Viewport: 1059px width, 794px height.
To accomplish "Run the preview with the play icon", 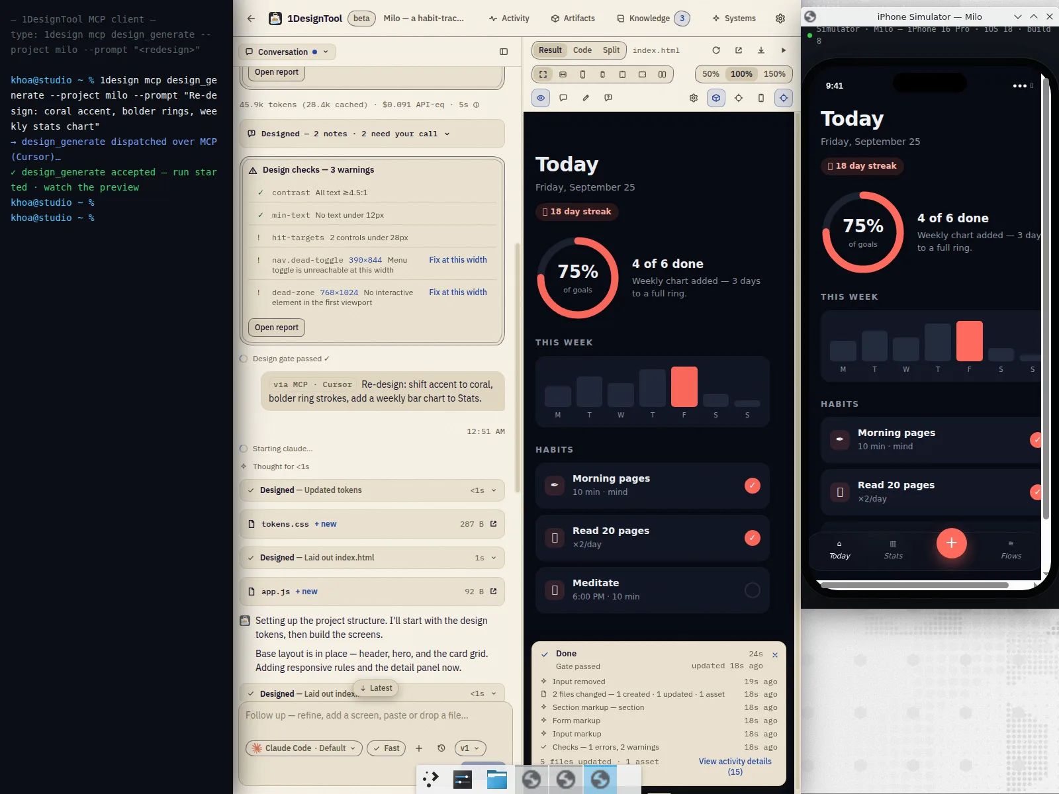I will pos(784,50).
